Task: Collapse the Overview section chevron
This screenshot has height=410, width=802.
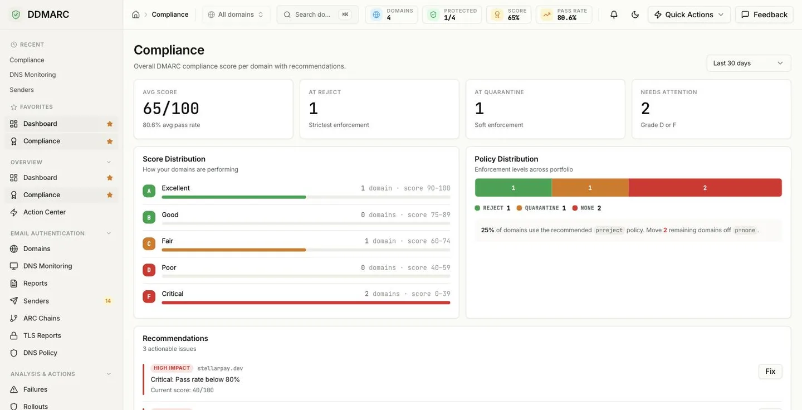Action: (x=109, y=162)
